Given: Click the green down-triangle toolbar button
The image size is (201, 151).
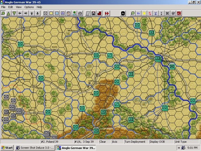Looking at the screenshot, I should point(14,13).
